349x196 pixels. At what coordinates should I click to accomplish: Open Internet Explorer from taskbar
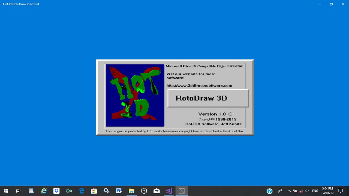click(x=44, y=191)
